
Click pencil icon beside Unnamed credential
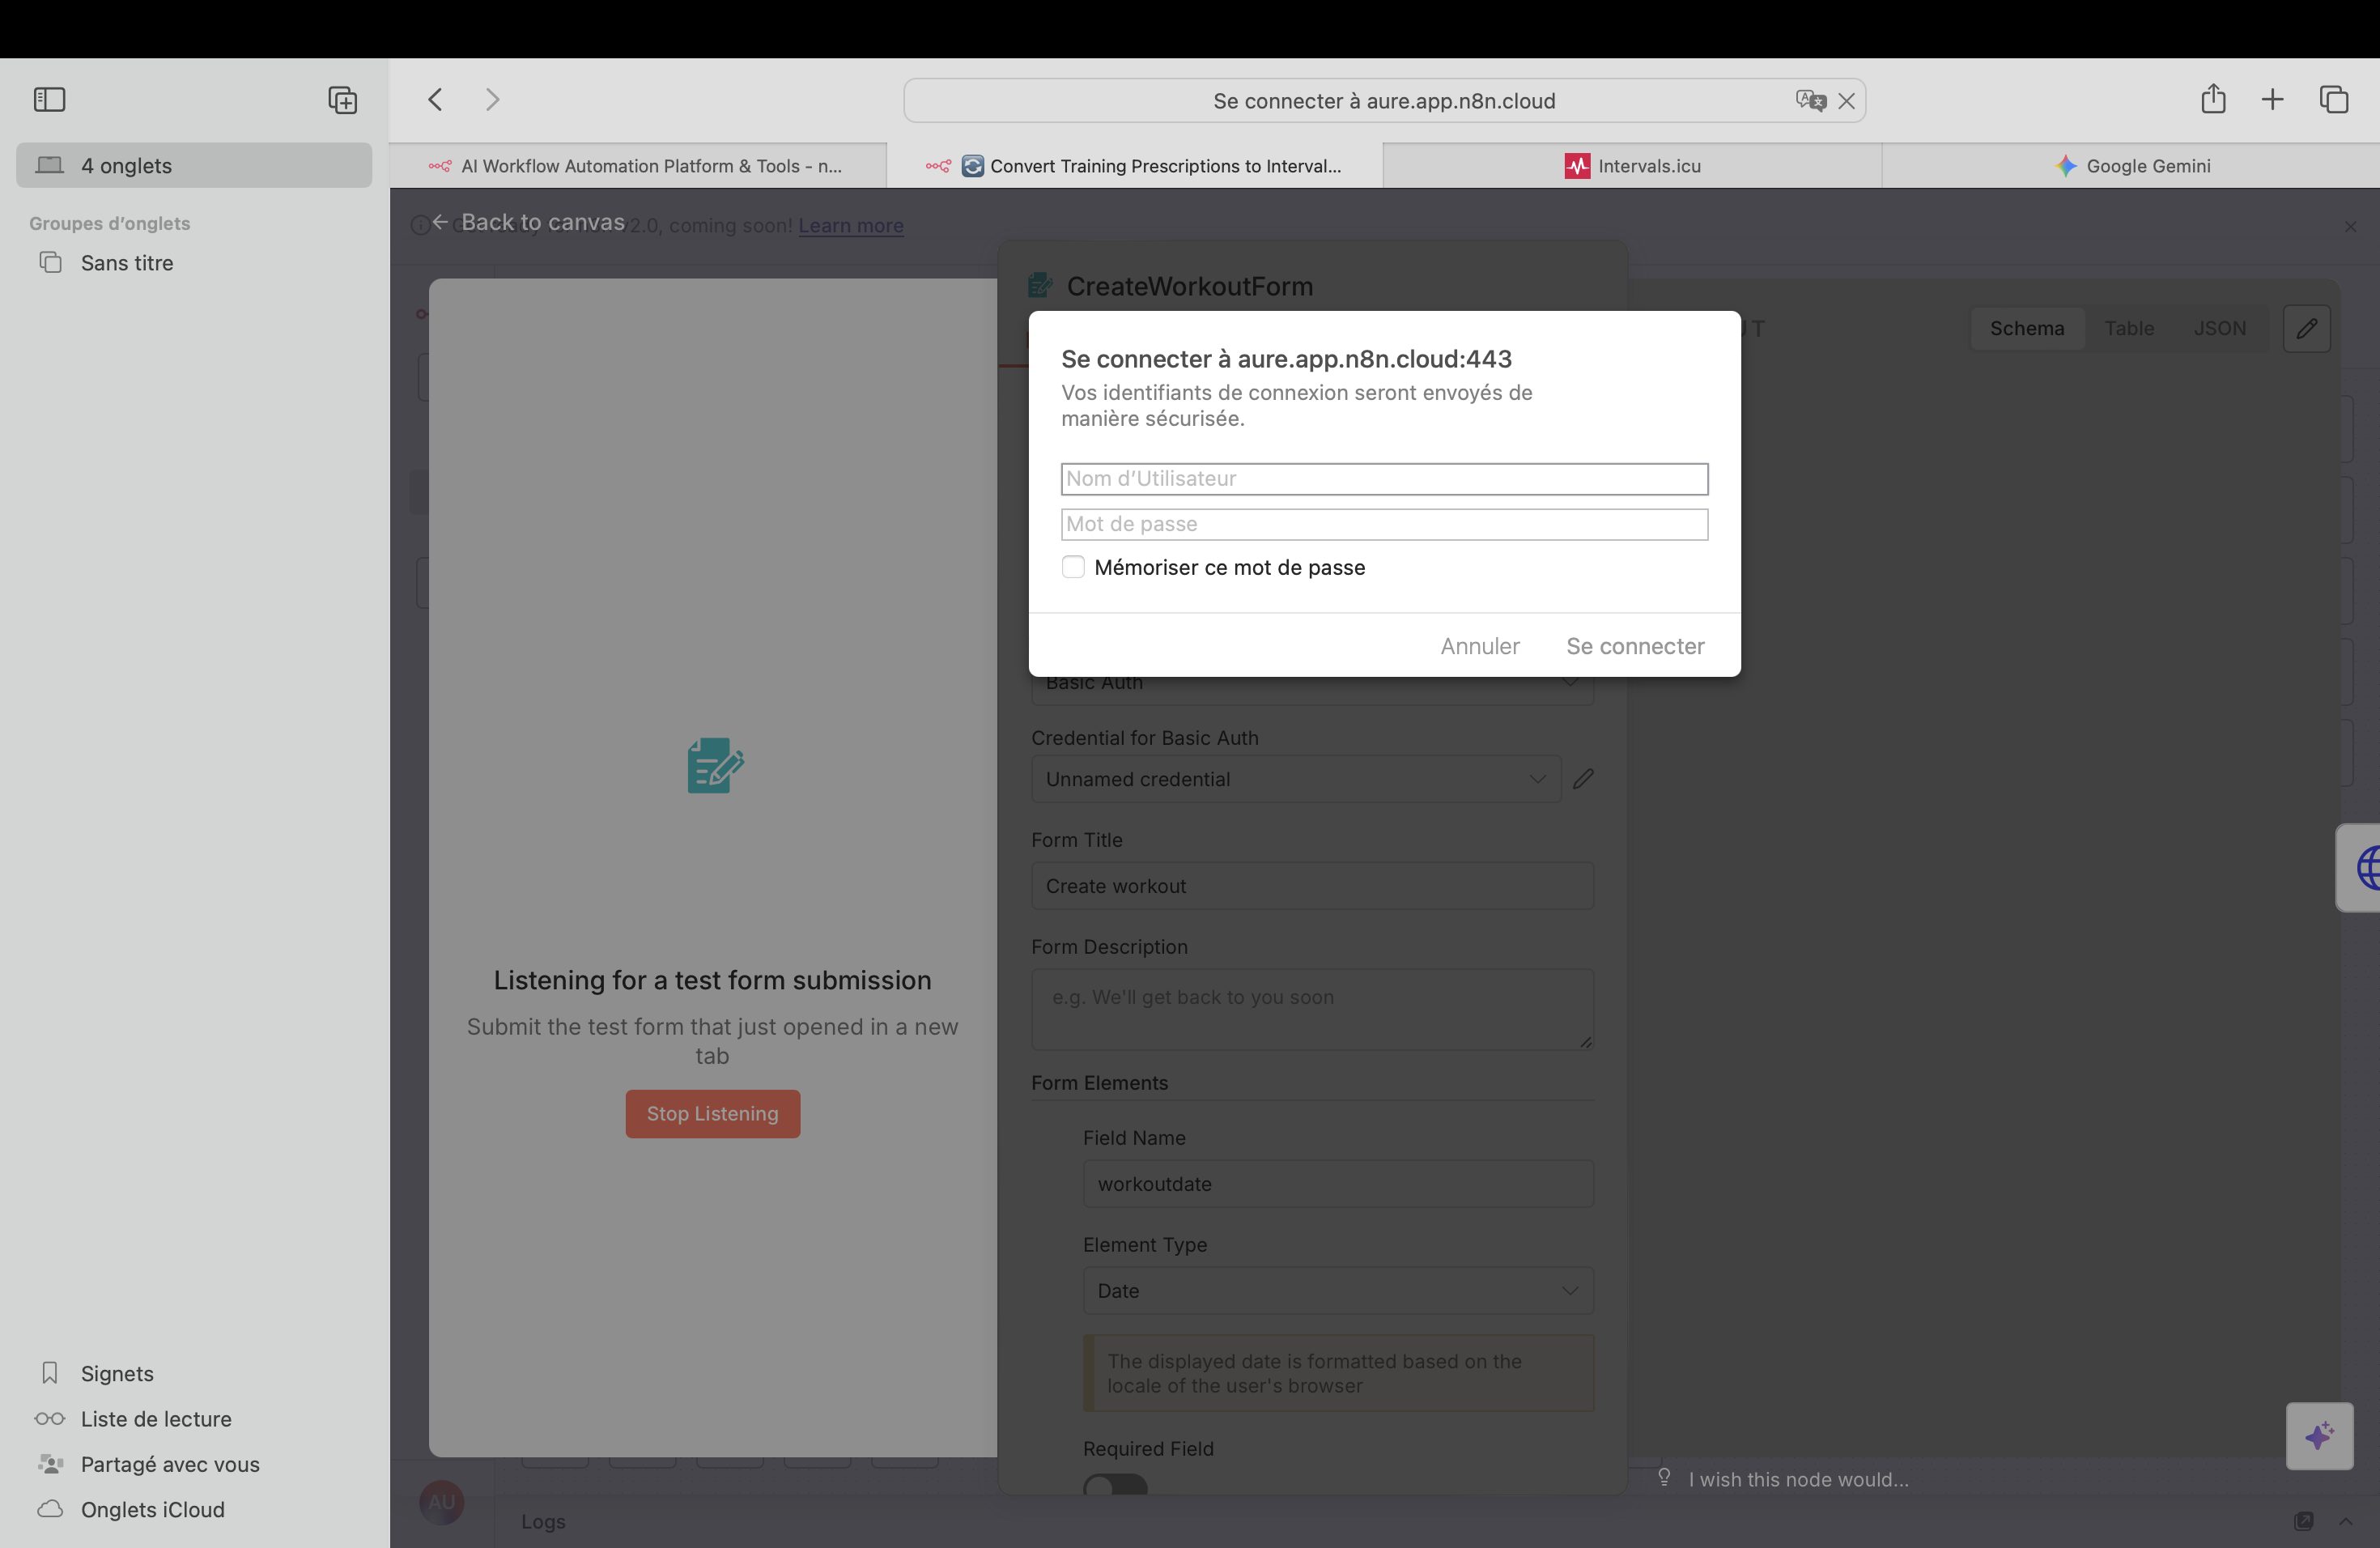[1582, 779]
